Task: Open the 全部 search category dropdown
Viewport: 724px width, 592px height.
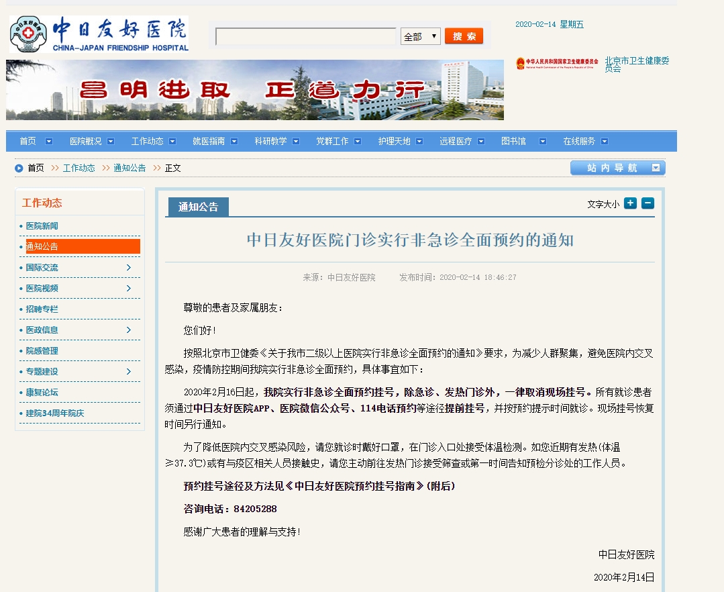Action: point(420,36)
